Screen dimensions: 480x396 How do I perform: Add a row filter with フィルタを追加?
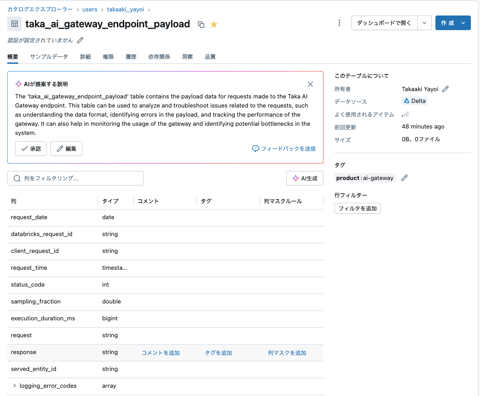coord(358,208)
